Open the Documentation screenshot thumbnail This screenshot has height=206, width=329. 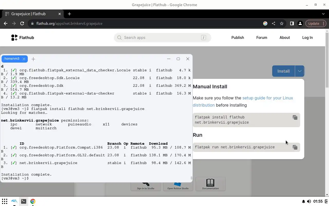[x=211, y=184]
